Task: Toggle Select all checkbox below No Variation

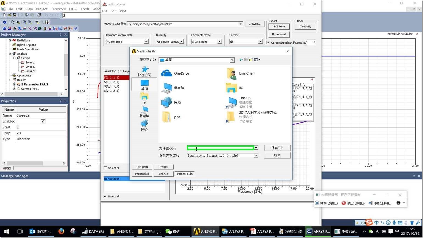Action: coord(105,196)
